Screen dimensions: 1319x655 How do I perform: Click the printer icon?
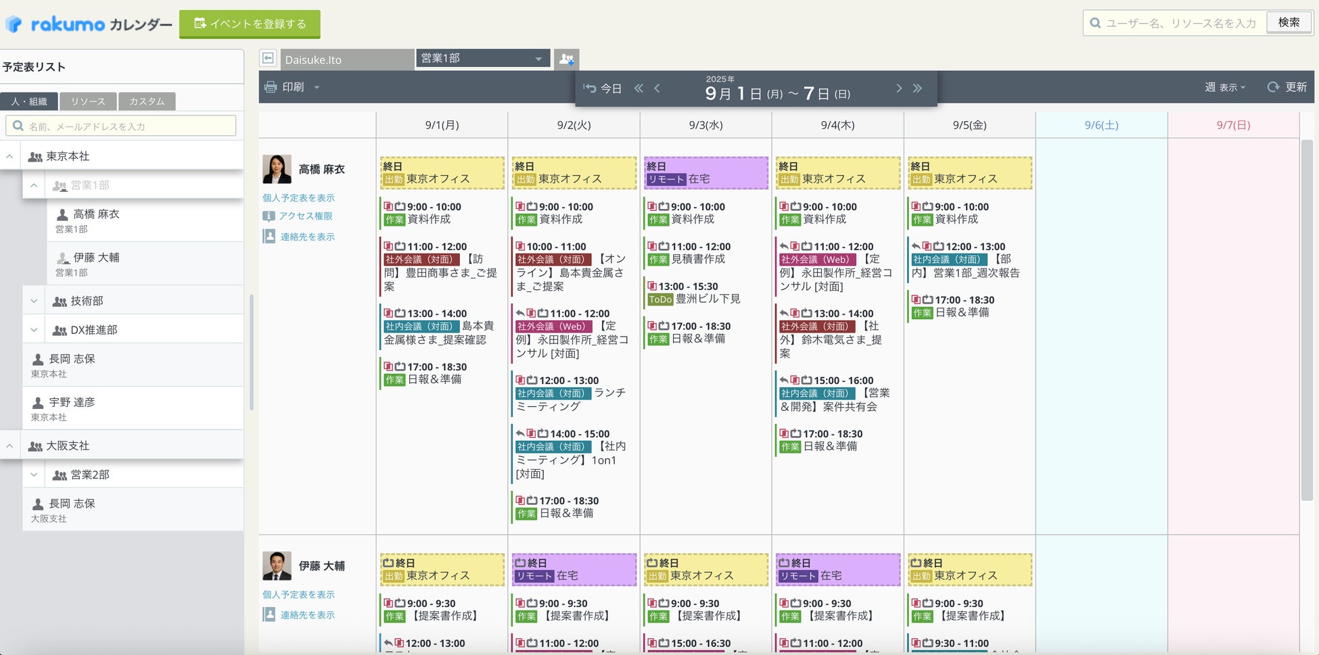point(271,87)
